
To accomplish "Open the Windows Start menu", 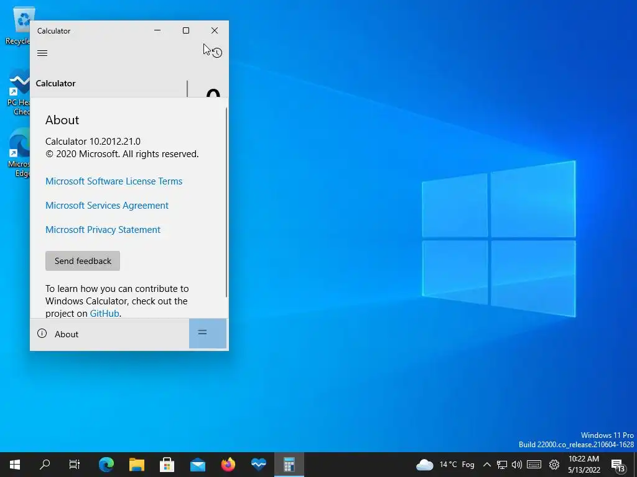I will [15, 465].
